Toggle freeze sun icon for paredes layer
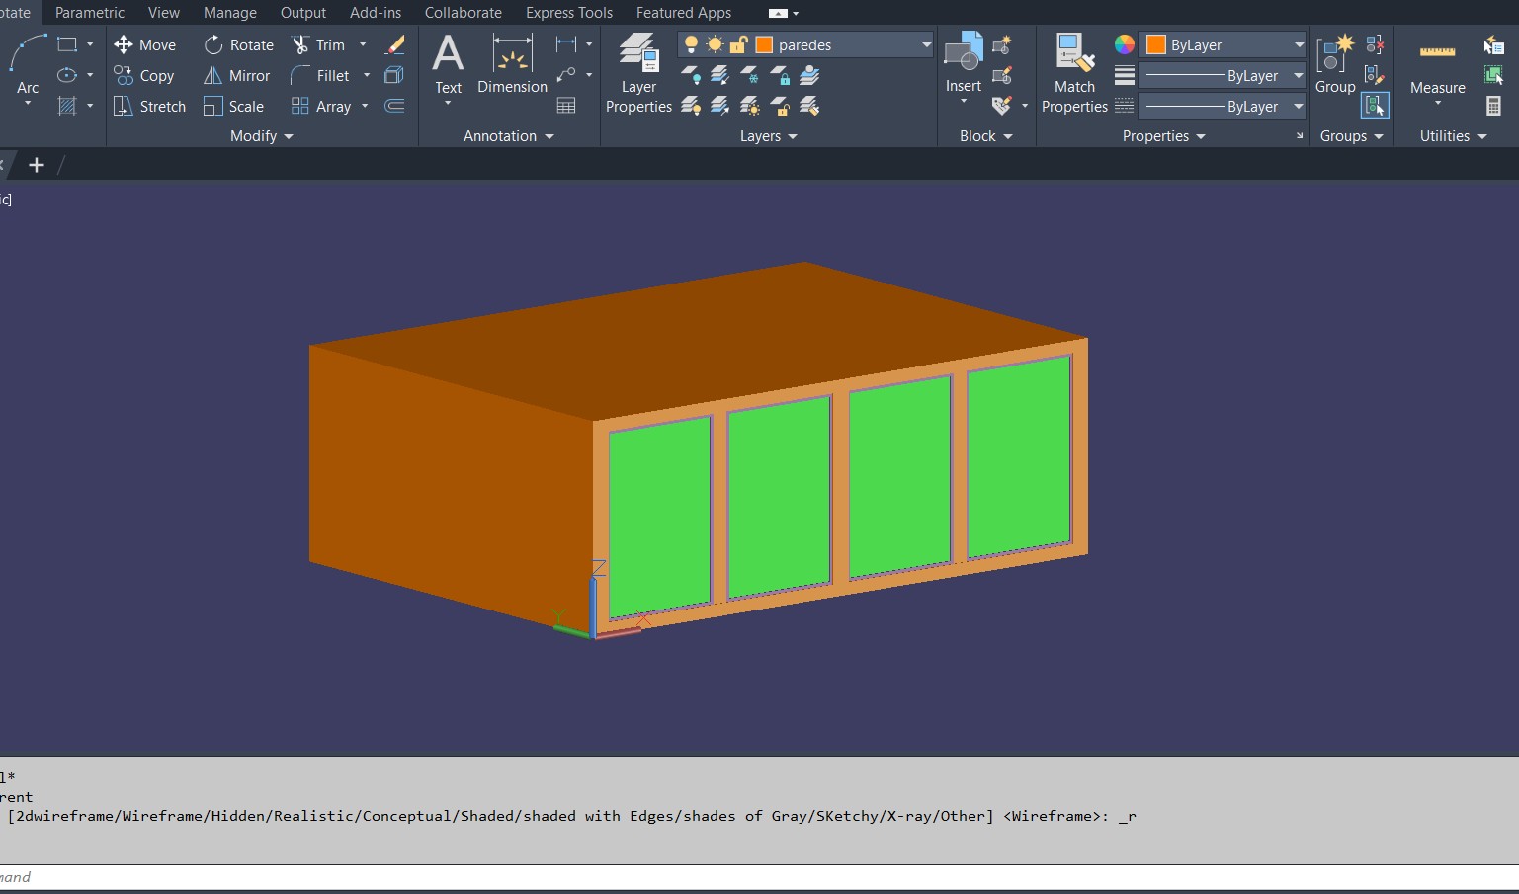1519x894 pixels. pos(715,44)
